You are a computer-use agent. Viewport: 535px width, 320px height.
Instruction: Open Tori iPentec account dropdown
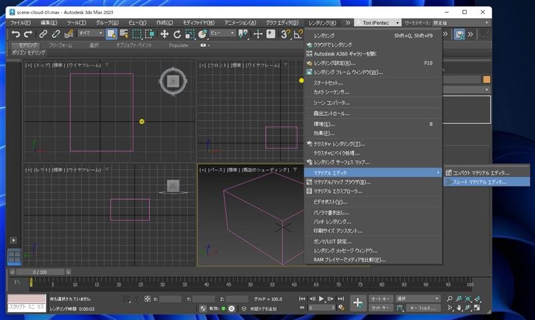[378, 23]
